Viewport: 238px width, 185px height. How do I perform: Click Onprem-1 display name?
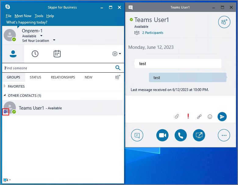click(x=32, y=31)
